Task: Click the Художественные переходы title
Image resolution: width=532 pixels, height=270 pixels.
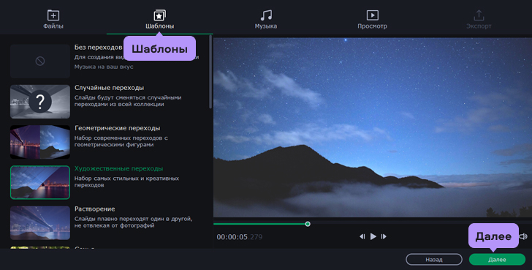Action: tap(118, 168)
